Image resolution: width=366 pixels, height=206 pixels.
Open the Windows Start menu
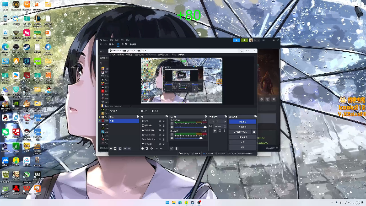(167, 202)
